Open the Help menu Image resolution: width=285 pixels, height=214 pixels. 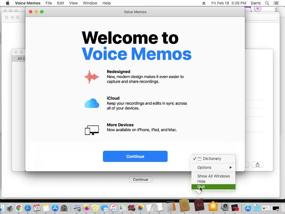click(x=106, y=3)
